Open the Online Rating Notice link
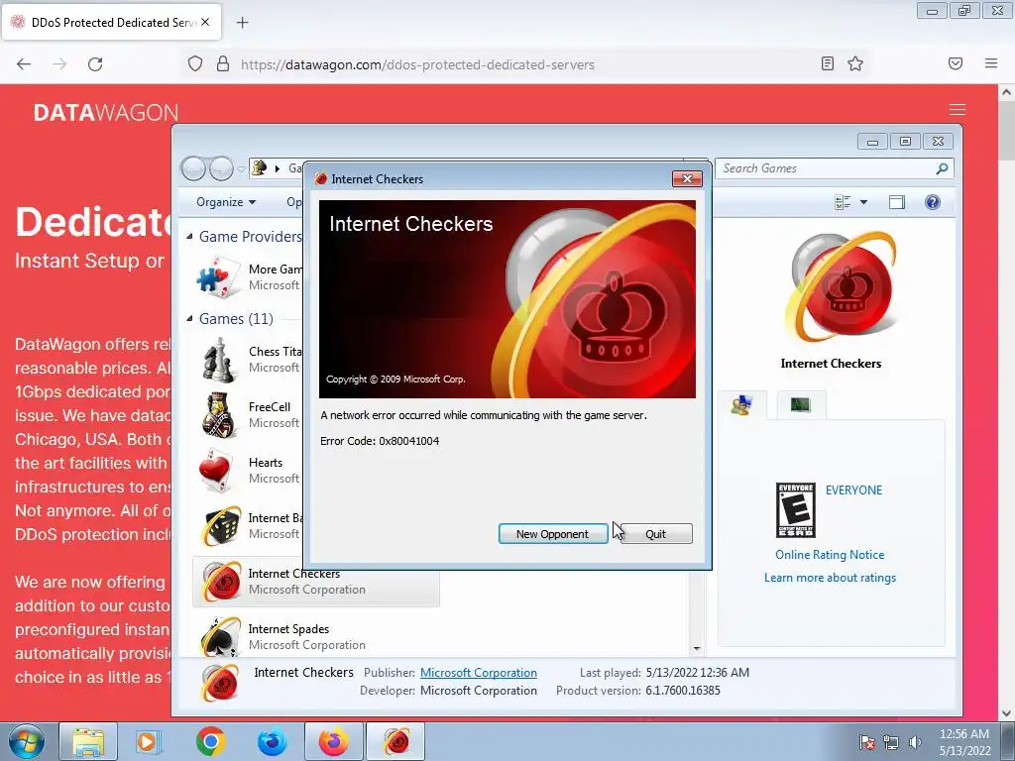1015x761 pixels. pyautogui.click(x=830, y=555)
